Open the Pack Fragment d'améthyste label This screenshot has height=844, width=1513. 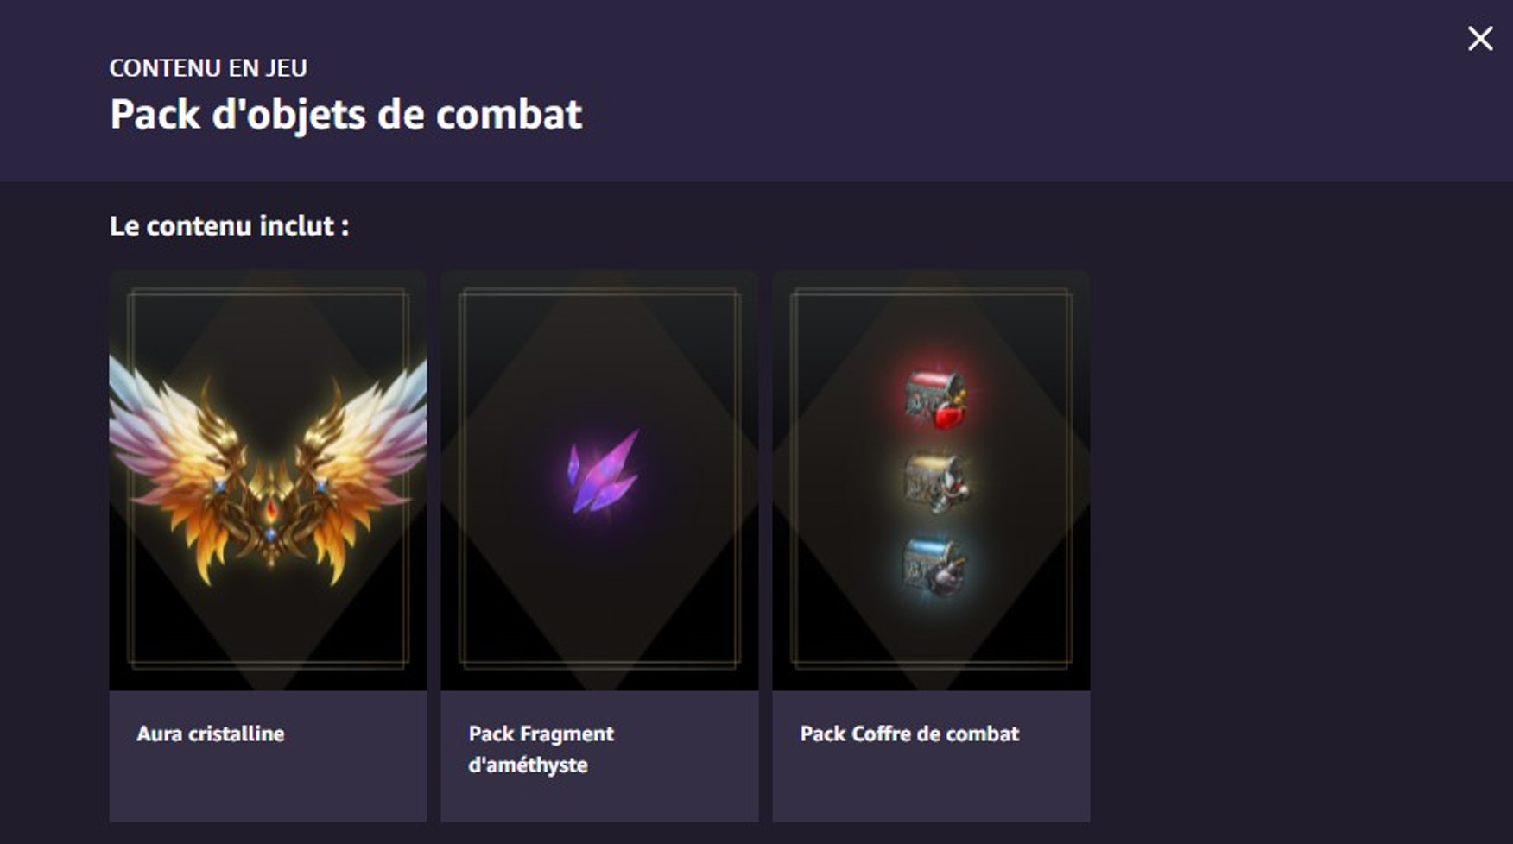tap(541, 749)
